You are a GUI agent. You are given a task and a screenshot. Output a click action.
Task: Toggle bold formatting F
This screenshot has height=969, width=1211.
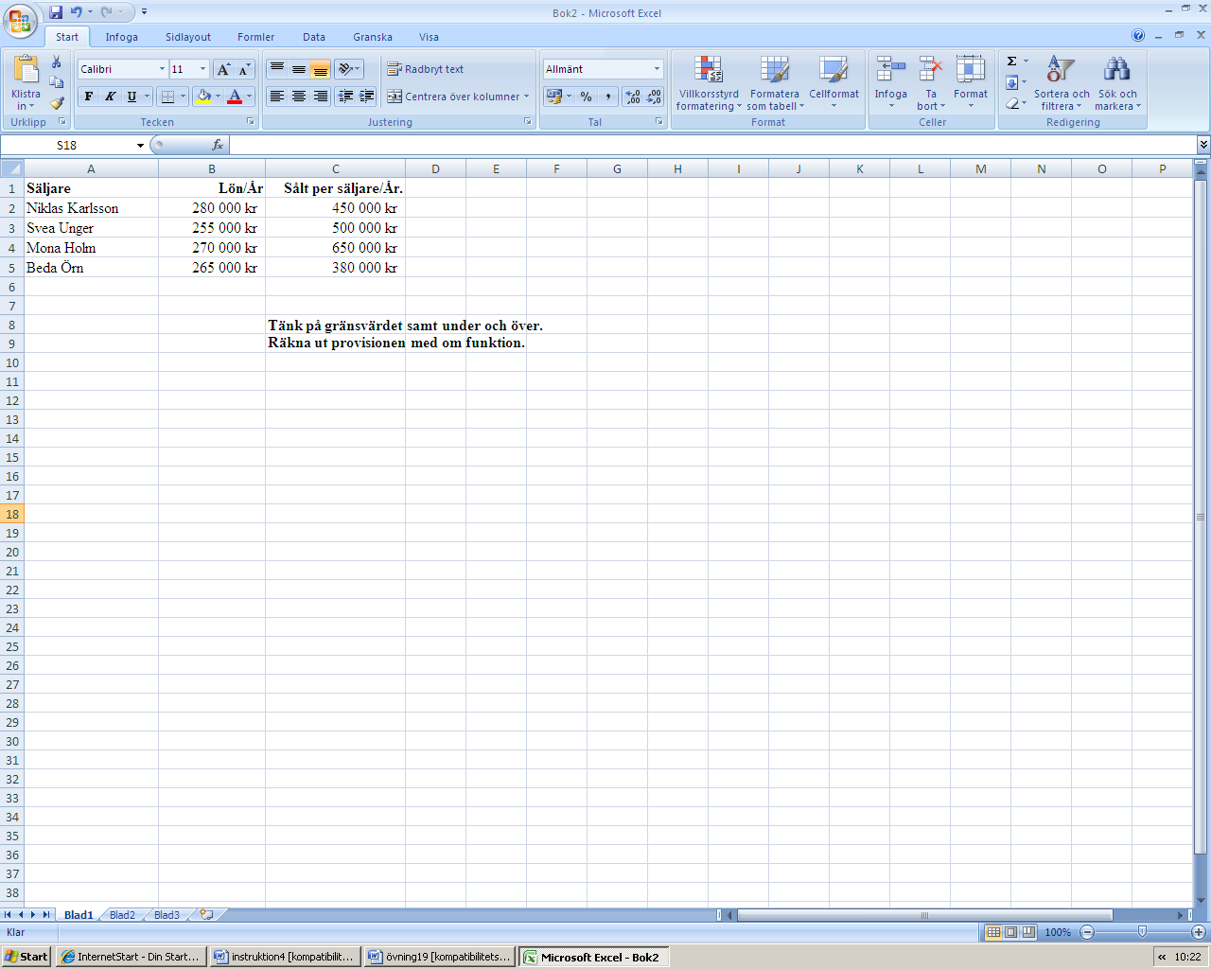pyautogui.click(x=89, y=97)
